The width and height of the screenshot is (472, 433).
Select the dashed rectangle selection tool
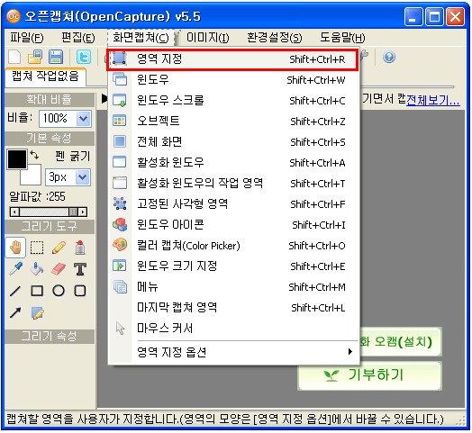point(37,248)
